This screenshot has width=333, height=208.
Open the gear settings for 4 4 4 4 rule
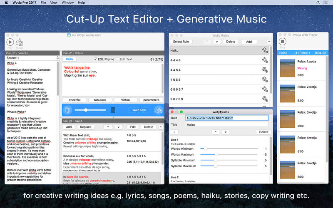265,60
